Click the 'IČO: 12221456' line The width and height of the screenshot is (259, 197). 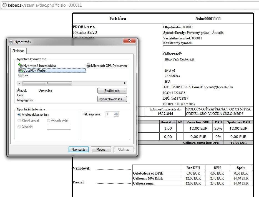174,93
